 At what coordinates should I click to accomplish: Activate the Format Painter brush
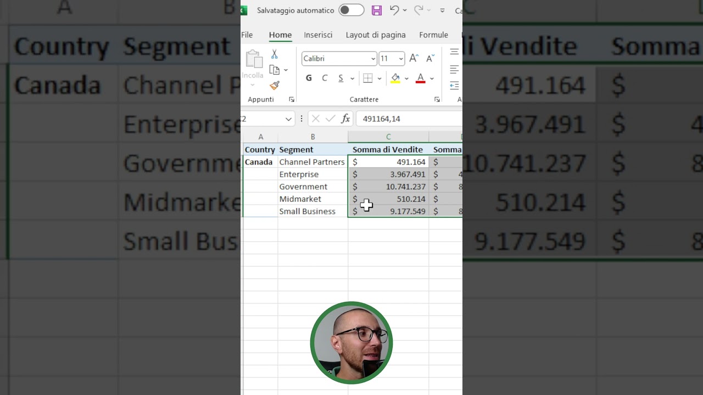tap(275, 85)
